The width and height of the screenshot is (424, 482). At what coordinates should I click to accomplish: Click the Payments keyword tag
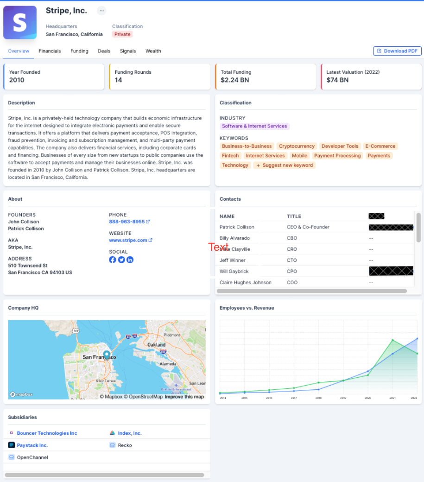(x=379, y=156)
